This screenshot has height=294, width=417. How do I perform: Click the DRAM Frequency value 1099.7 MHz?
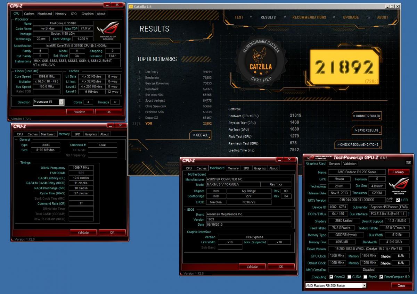point(81,168)
